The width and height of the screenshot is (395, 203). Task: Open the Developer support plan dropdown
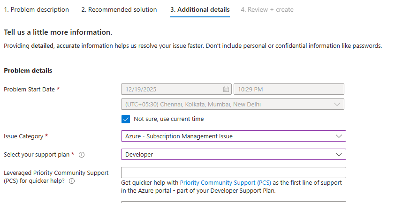[x=233, y=154]
